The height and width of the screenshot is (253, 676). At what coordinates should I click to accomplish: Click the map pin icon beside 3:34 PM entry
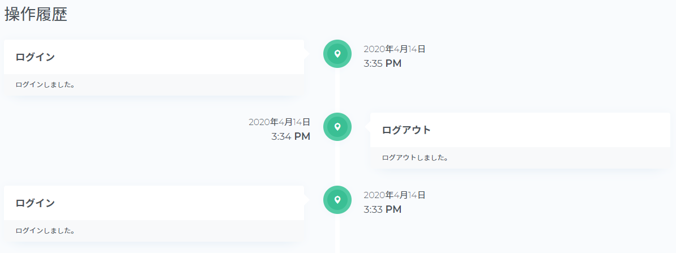coord(337,127)
